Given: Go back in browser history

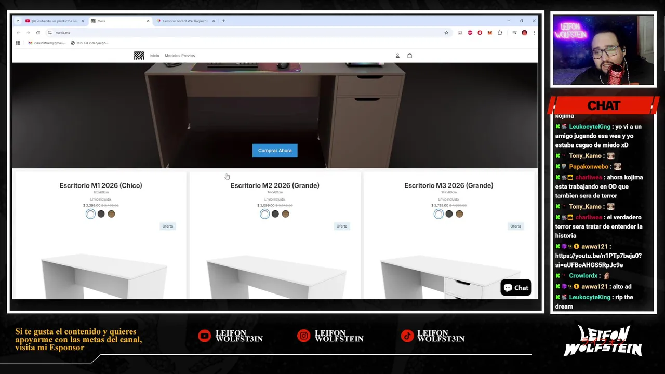Looking at the screenshot, I should coord(18,33).
